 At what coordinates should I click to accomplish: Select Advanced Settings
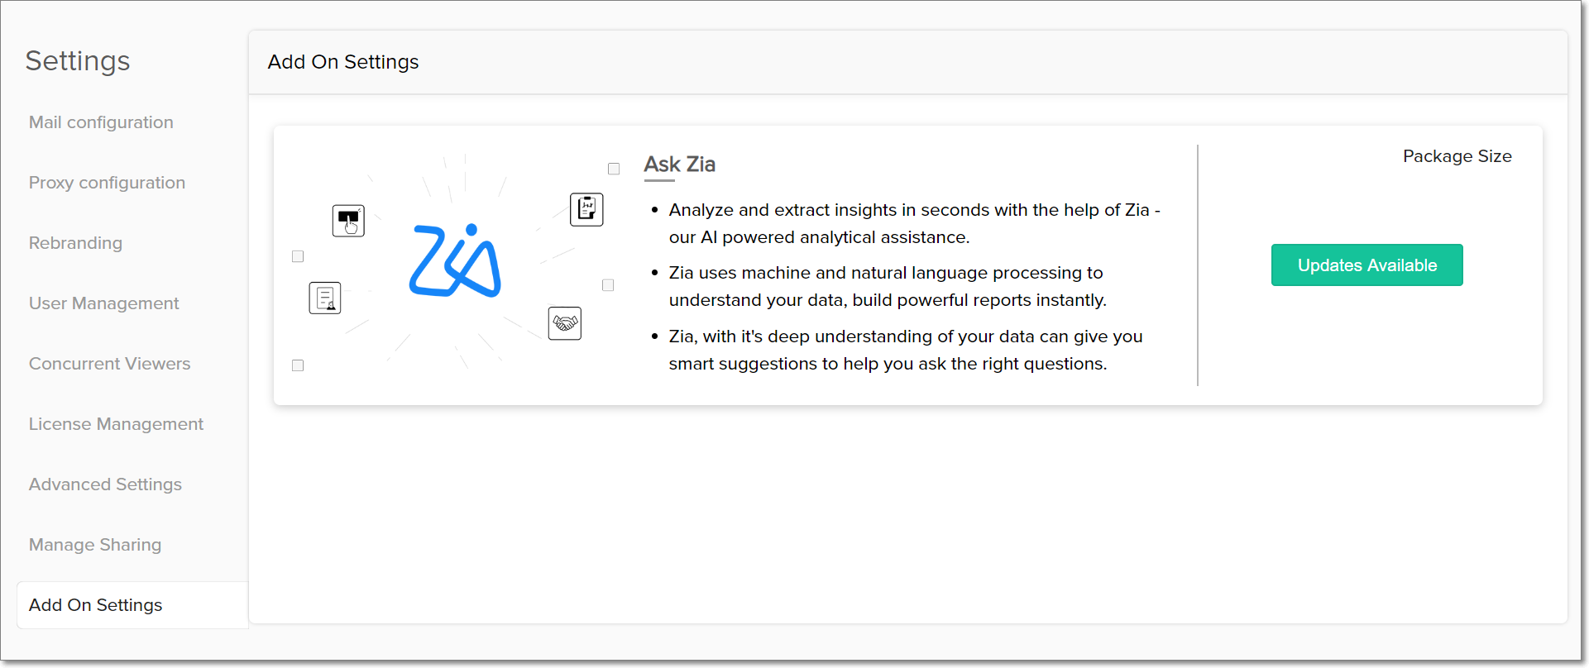(105, 484)
